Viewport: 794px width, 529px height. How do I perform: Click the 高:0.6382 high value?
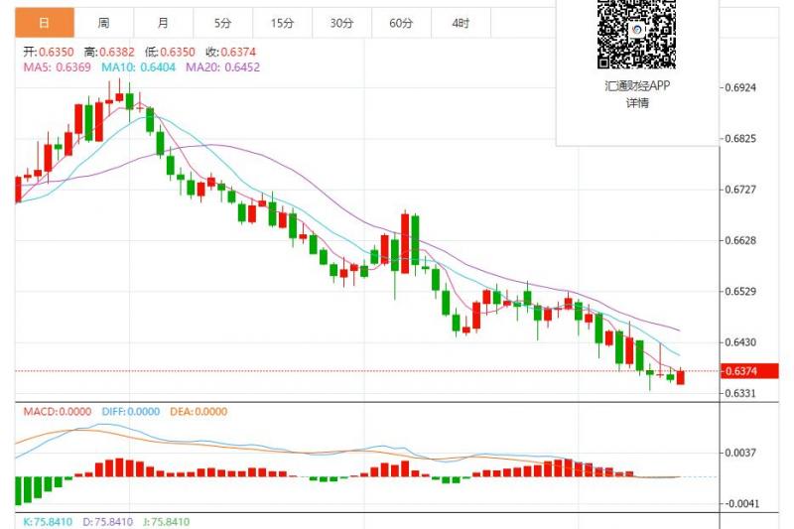(109, 53)
